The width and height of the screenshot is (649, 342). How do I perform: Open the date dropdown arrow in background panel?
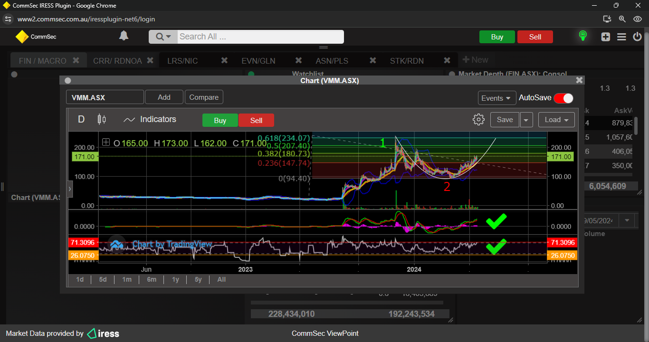[627, 220]
